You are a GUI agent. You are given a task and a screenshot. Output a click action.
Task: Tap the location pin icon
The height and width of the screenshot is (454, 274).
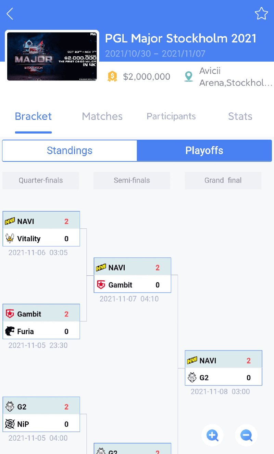click(188, 76)
